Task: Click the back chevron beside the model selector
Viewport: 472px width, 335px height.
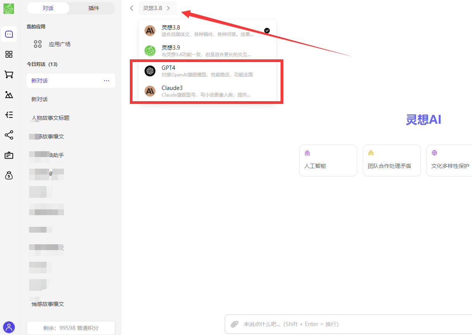Action: [x=132, y=8]
